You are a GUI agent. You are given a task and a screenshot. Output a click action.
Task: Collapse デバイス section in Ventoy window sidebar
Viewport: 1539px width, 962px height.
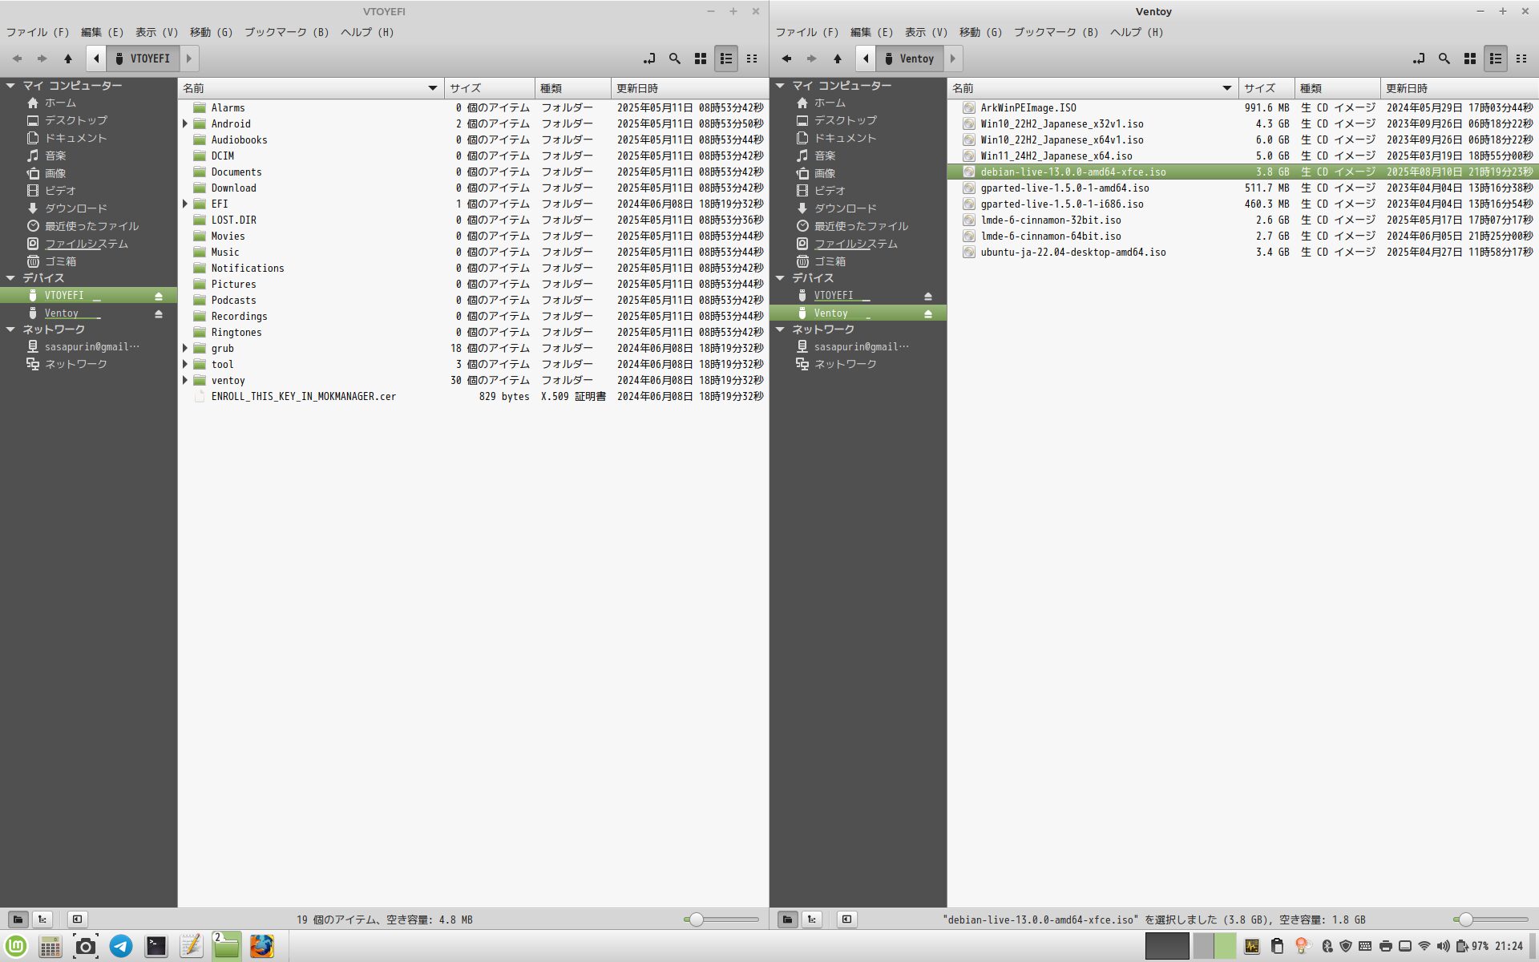click(x=780, y=278)
